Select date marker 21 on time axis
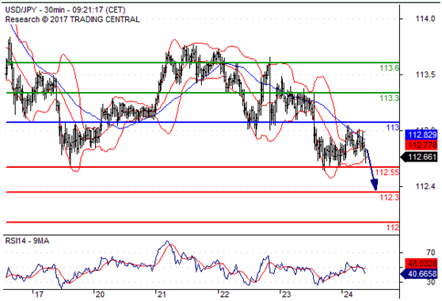Image resolution: width=442 pixels, height=301 pixels. point(162,295)
